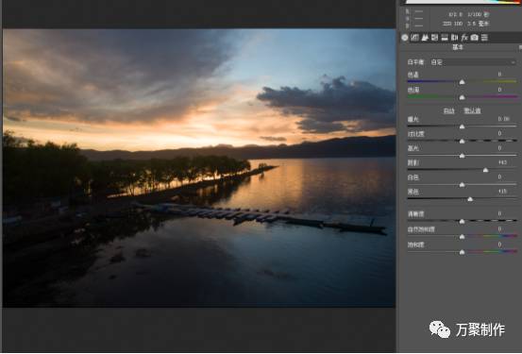Click the Clarity (清晰度) value field
The height and width of the screenshot is (354, 522).
tap(499, 213)
